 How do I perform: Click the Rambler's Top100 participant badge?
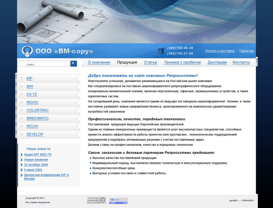click(x=96, y=200)
